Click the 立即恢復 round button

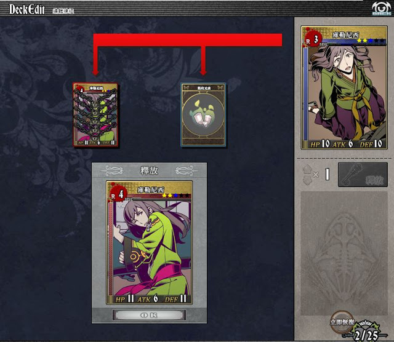pos(342,322)
